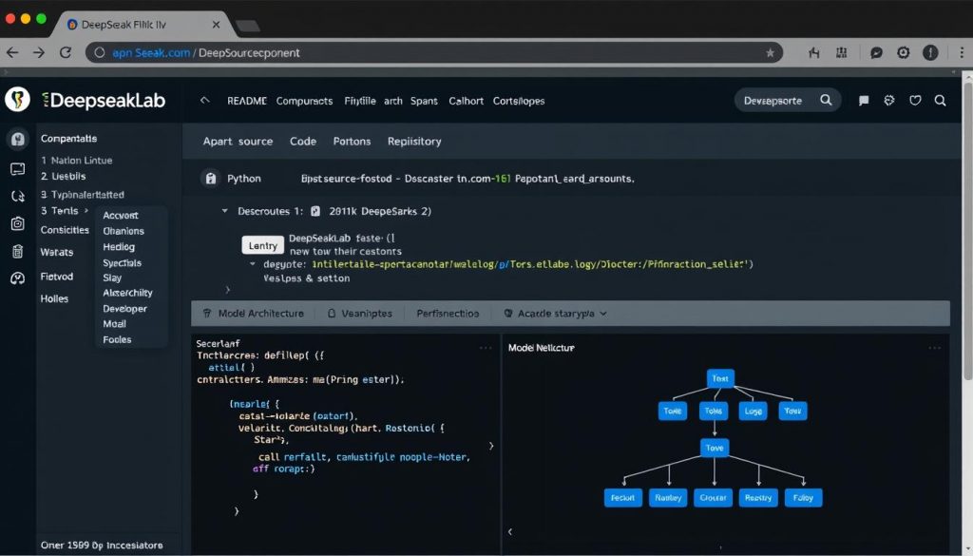Image resolution: width=973 pixels, height=556 pixels.
Task: Open the Acarde staryple dropdown
Action: [555, 314]
